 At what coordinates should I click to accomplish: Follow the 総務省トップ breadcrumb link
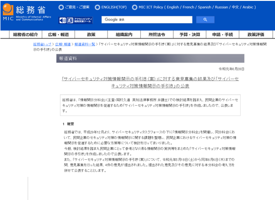[42, 44]
